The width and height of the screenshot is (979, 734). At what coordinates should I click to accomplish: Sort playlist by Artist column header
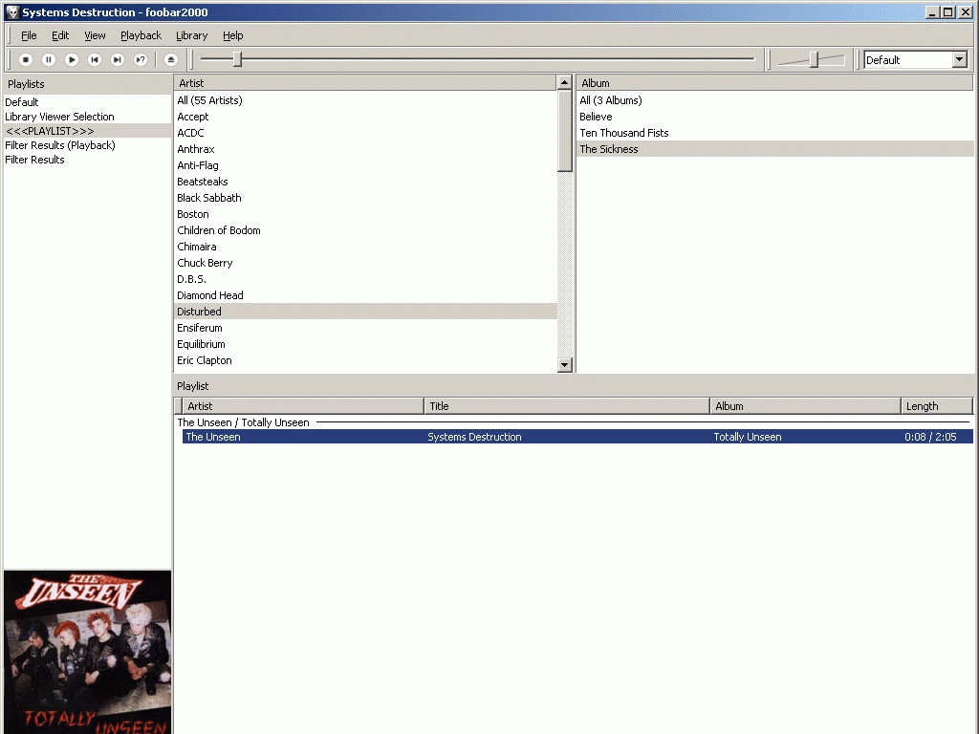(303, 406)
